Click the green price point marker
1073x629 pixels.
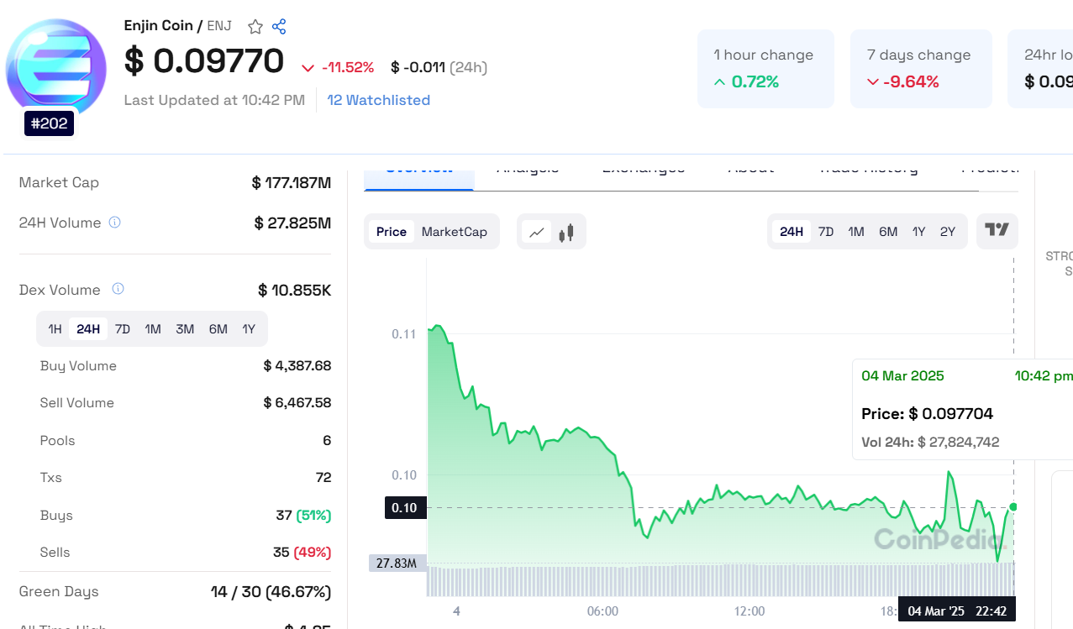(1013, 506)
